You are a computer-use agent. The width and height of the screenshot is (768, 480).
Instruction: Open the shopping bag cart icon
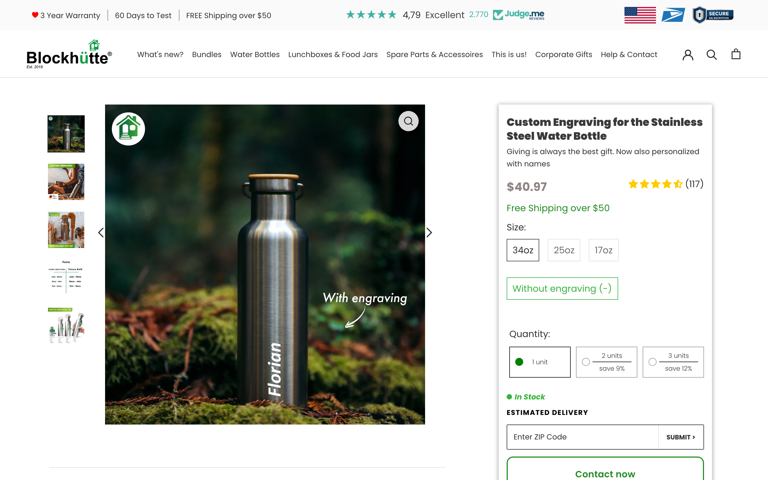click(x=736, y=54)
